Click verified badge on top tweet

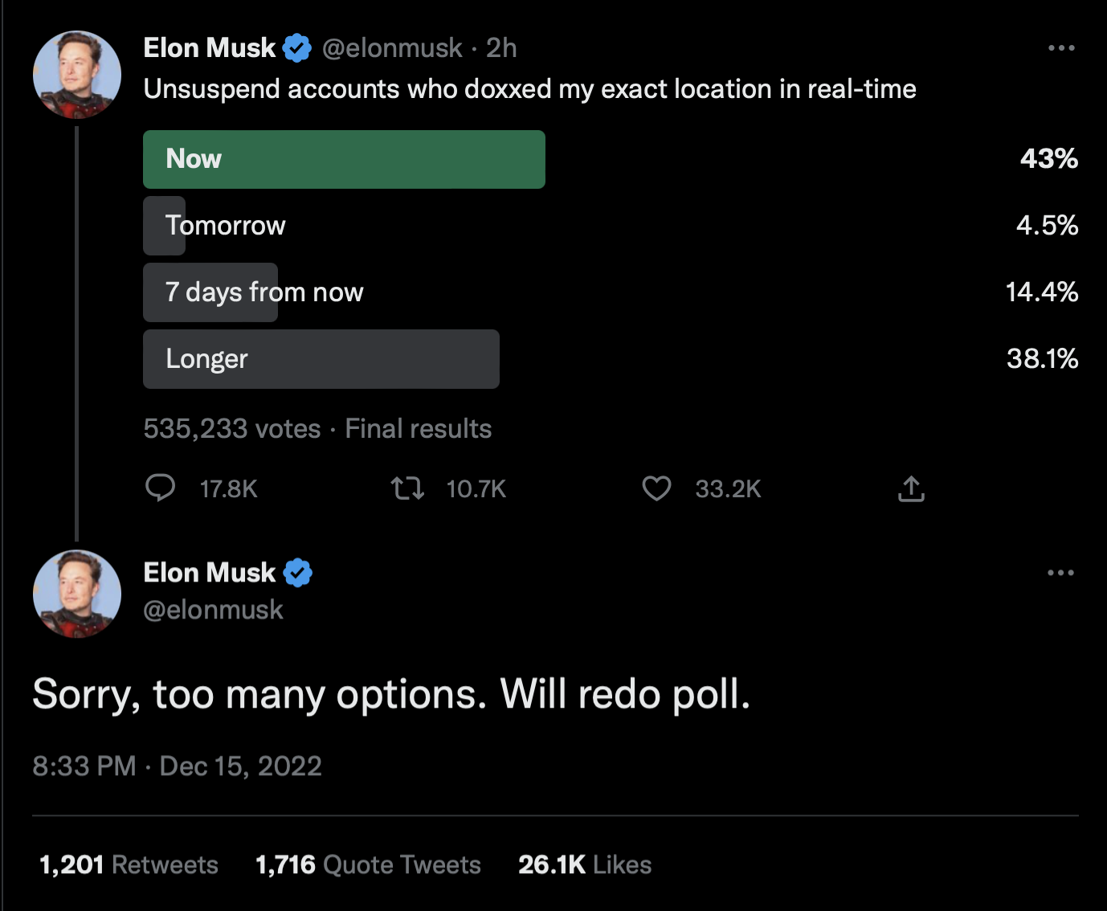tap(297, 48)
